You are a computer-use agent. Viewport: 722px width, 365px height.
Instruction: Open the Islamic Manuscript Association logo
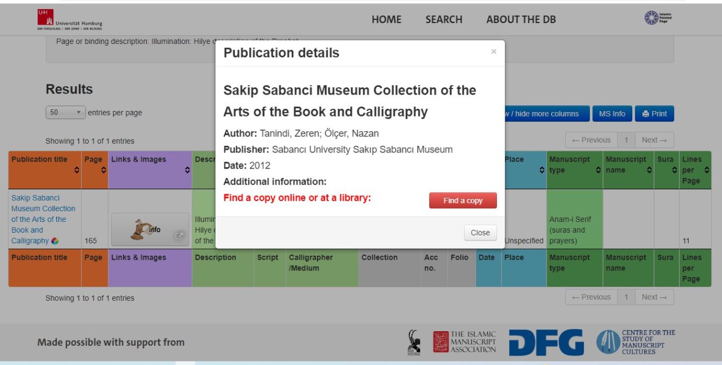click(x=465, y=342)
